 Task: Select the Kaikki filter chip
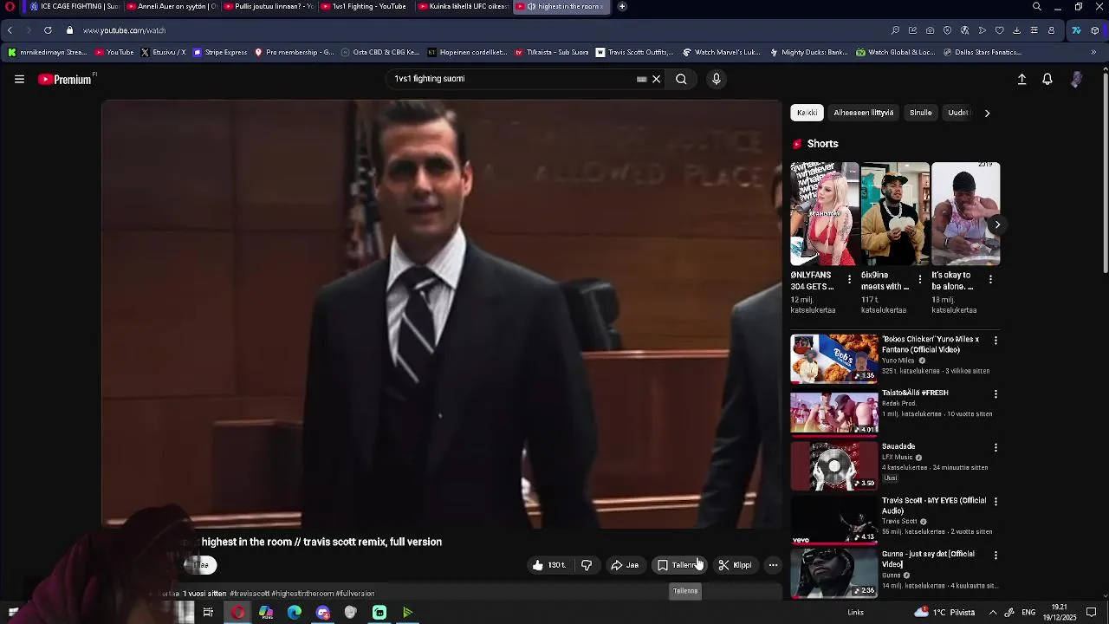(x=807, y=113)
